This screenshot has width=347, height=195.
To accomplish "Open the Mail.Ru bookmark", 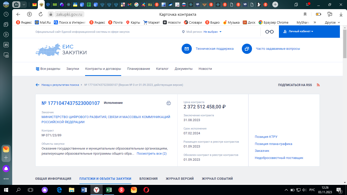I will pos(43,22).
